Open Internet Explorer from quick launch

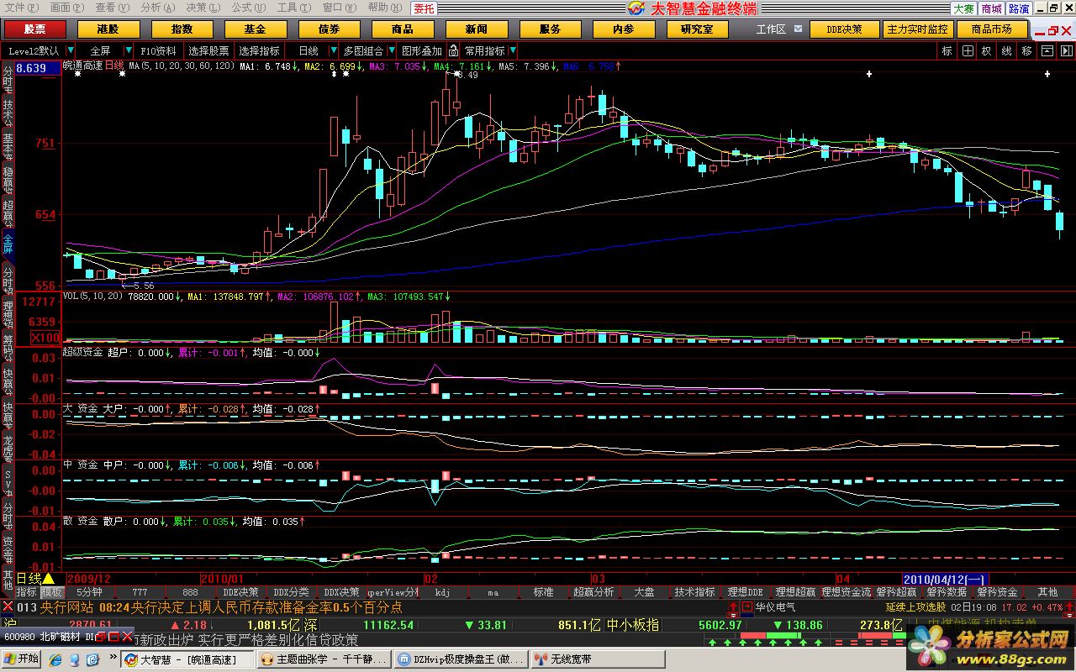tap(56, 659)
